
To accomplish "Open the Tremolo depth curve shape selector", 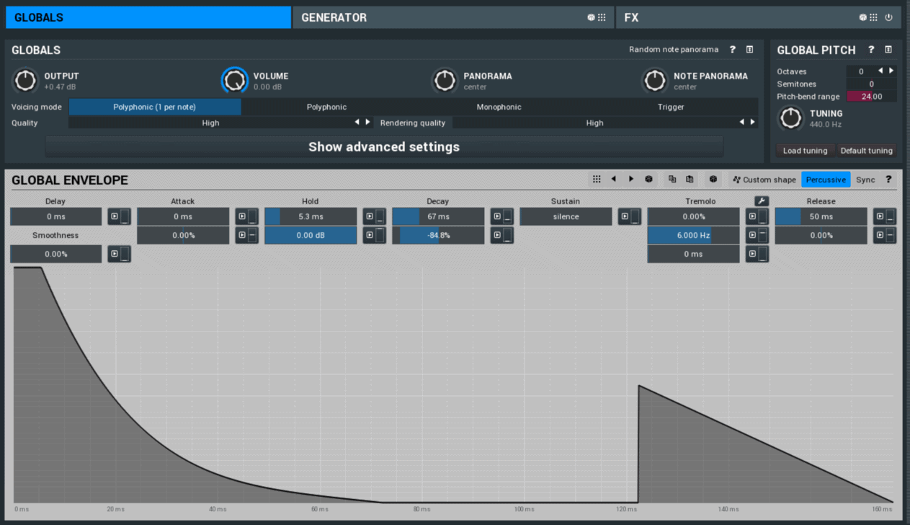I will (x=757, y=216).
